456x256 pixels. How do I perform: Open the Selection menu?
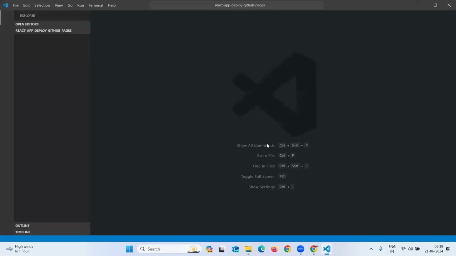[42, 5]
